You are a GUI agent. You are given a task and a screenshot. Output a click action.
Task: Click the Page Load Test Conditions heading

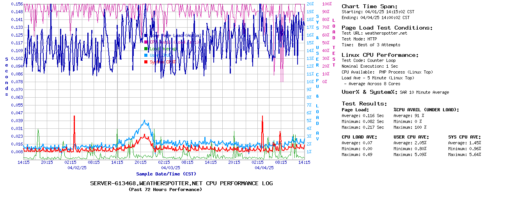pyautogui.click(x=387, y=28)
